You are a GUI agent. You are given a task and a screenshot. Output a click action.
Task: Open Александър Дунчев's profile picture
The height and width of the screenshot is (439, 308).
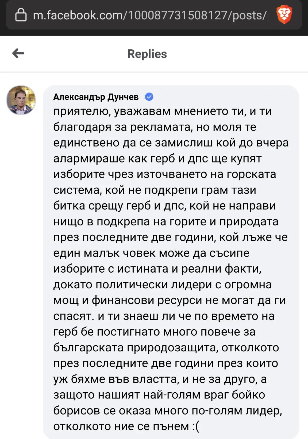[x=21, y=100]
